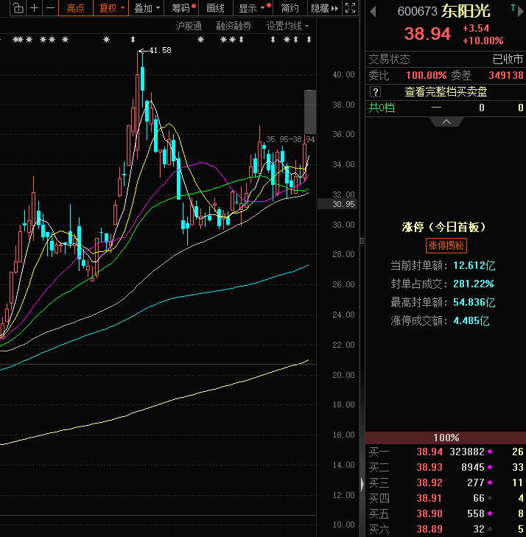Click the magenta diamond in 买一 row

490,452
